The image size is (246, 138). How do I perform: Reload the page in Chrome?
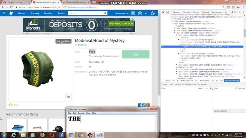pos(11,7)
